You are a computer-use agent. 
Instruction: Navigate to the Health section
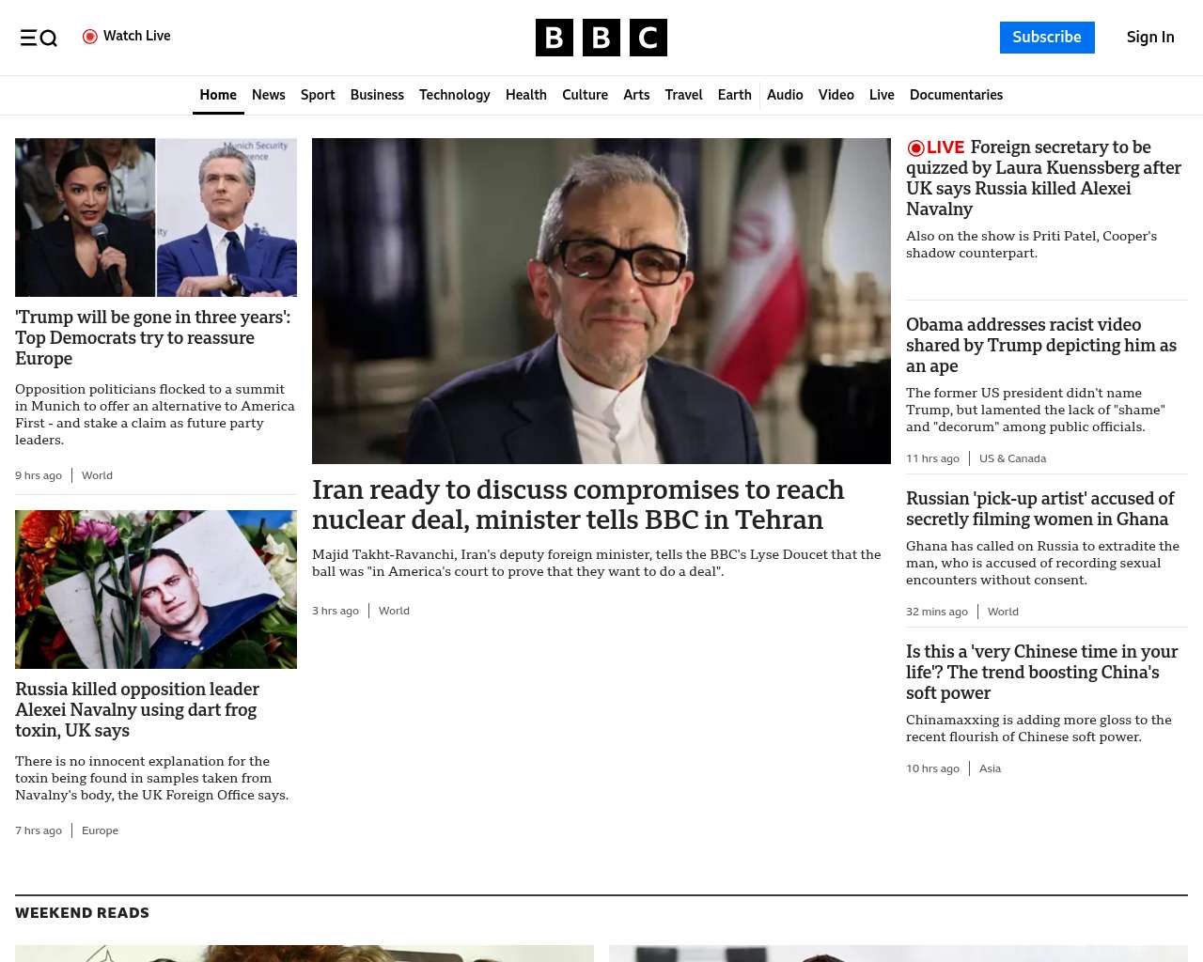(526, 95)
